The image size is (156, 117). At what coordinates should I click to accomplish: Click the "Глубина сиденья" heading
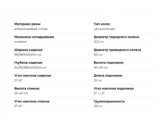28,63
